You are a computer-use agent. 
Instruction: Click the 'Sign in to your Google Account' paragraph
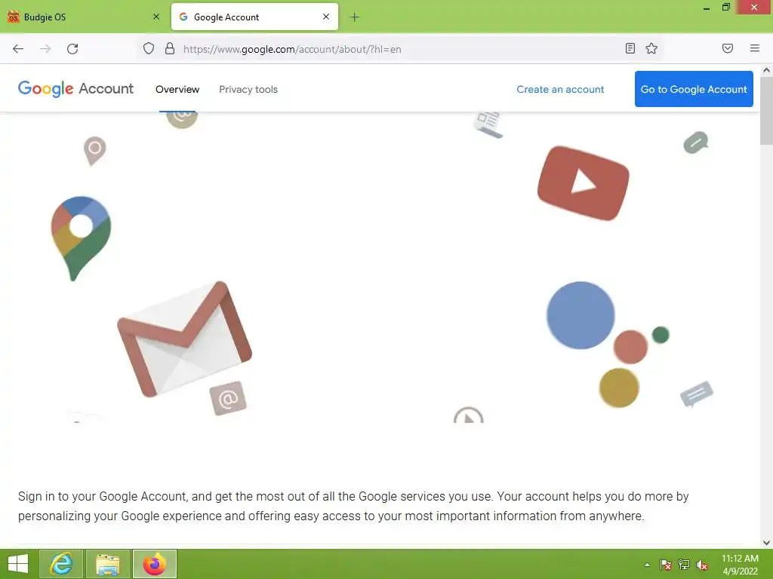[353, 506]
